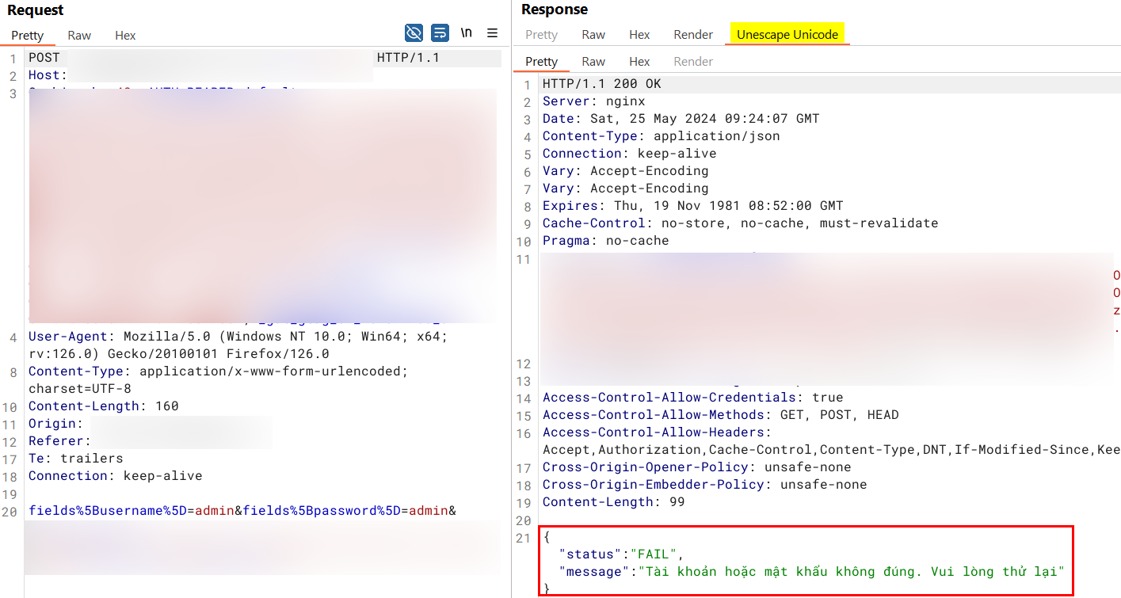Click the Origin header name in Request

[52, 424]
